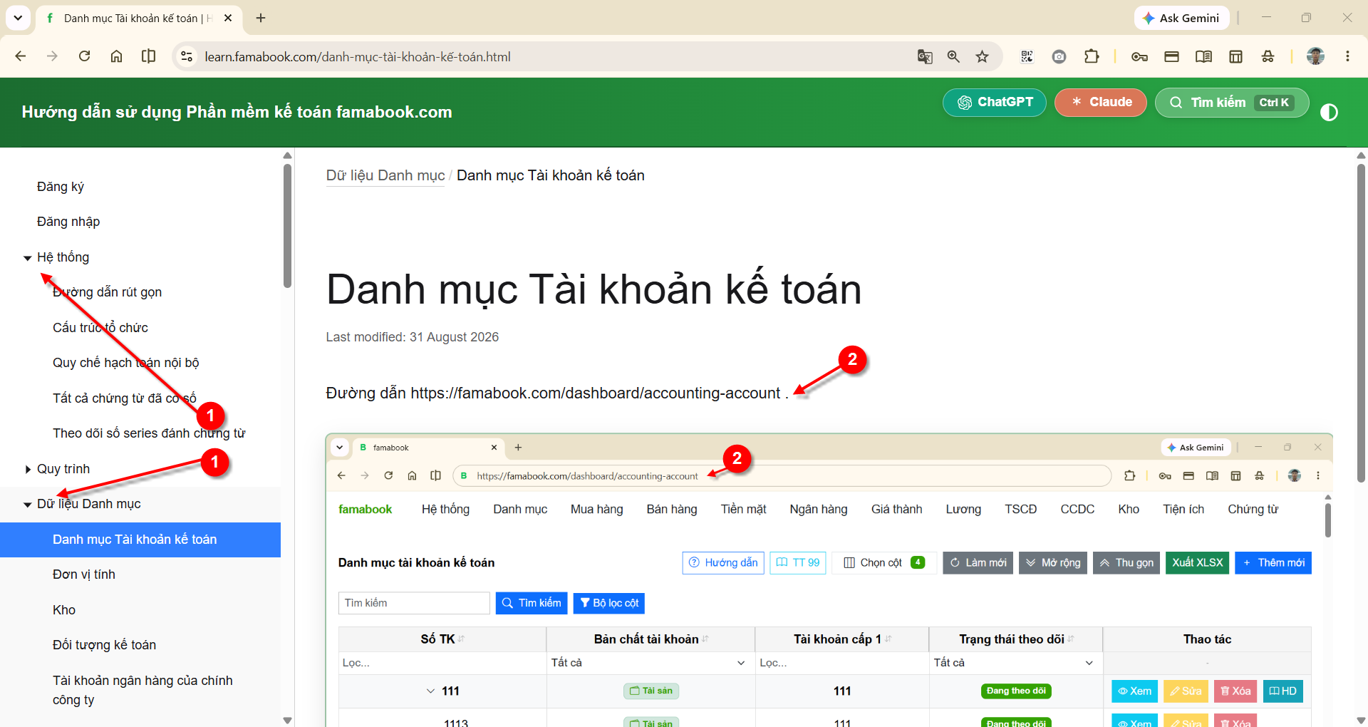Screen dimensions: 1368x727
Task: Click the embedded famabook tutorial screenshot
Action: pos(829,580)
